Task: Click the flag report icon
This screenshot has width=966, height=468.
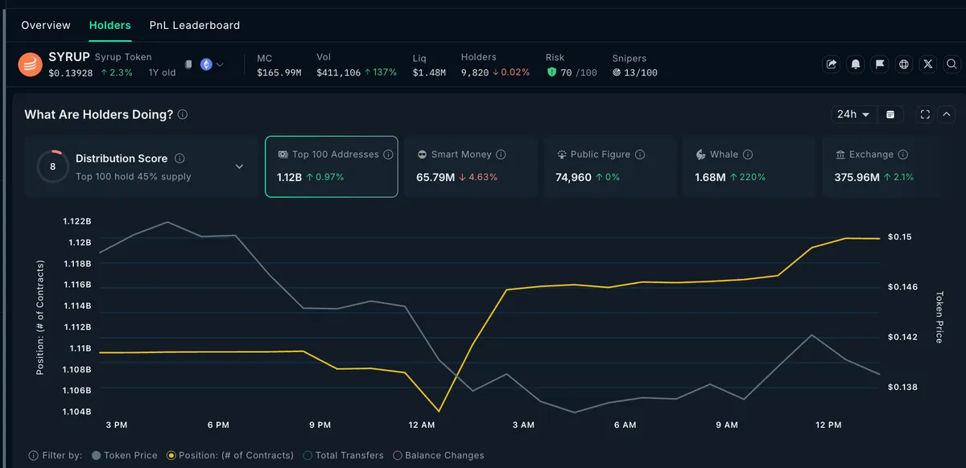Action: coord(880,64)
